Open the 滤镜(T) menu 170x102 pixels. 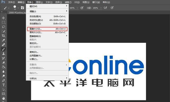[68, 2]
